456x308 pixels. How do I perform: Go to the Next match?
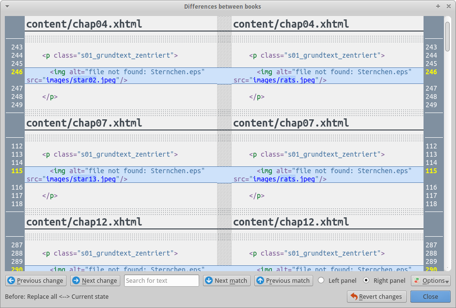point(226,280)
